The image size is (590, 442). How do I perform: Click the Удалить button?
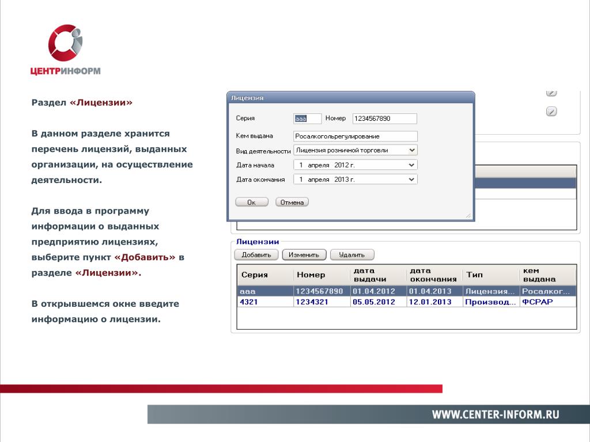(351, 254)
